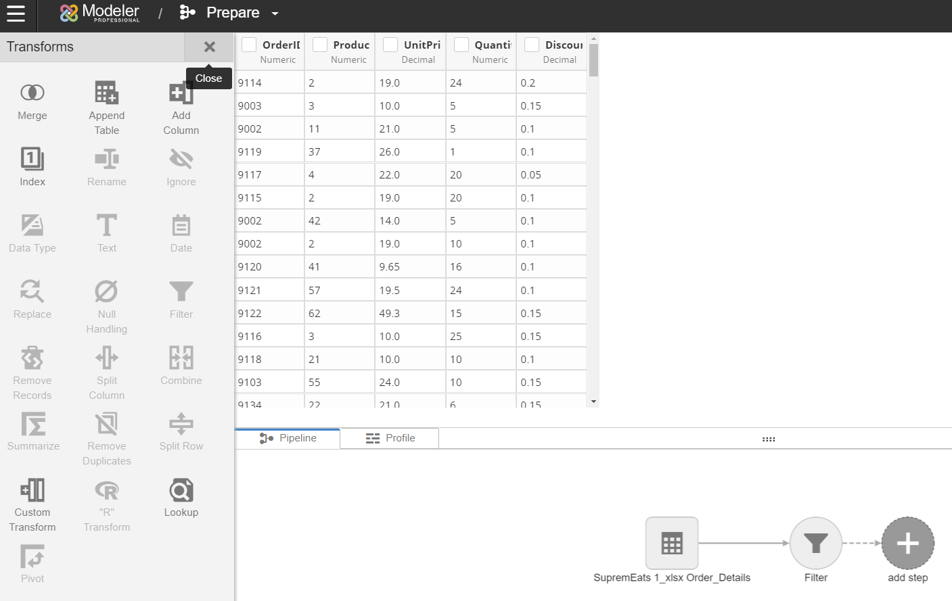Switch to the Pipeline tab
The height and width of the screenshot is (601, 952).
point(288,438)
